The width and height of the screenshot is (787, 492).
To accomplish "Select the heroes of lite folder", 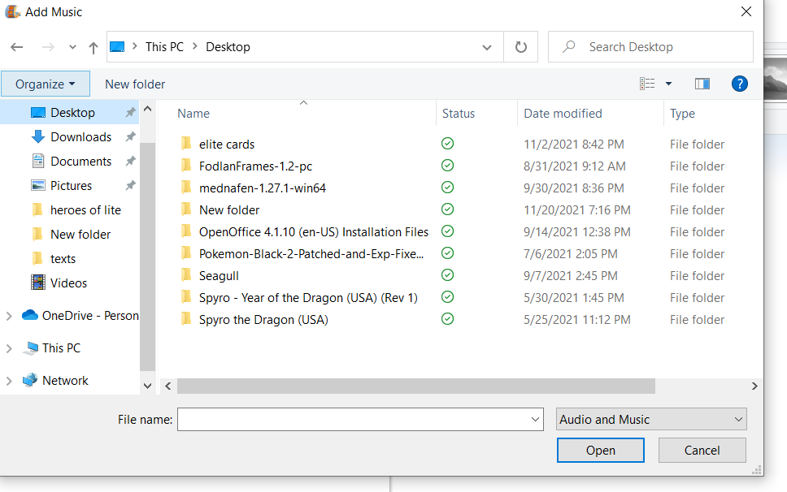I will [70, 210].
